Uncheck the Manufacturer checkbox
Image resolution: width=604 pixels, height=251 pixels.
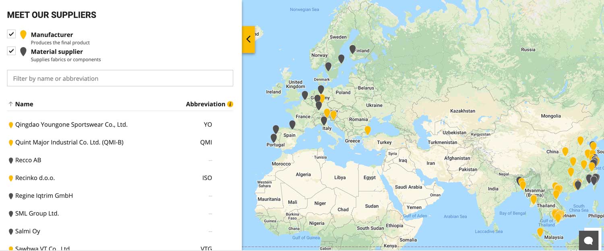click(x=11, y=34)
